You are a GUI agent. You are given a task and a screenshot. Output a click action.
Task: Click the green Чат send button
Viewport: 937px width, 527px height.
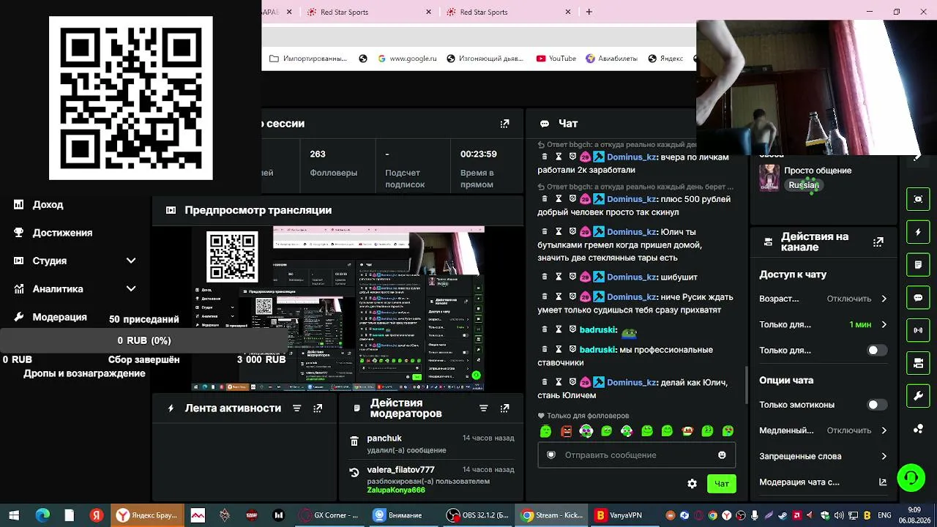click(722, 484)
